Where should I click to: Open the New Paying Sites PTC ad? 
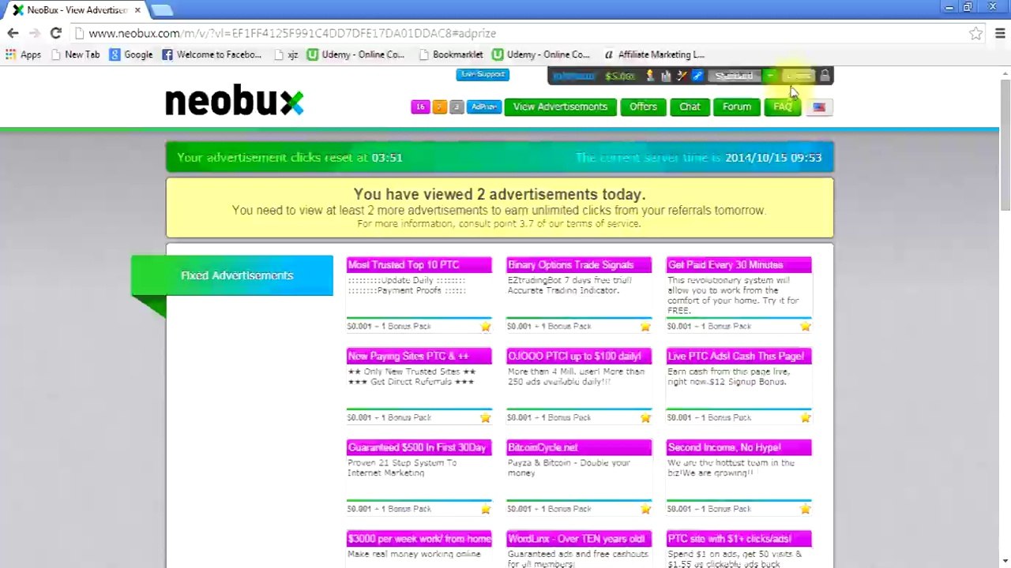(419, 356)
